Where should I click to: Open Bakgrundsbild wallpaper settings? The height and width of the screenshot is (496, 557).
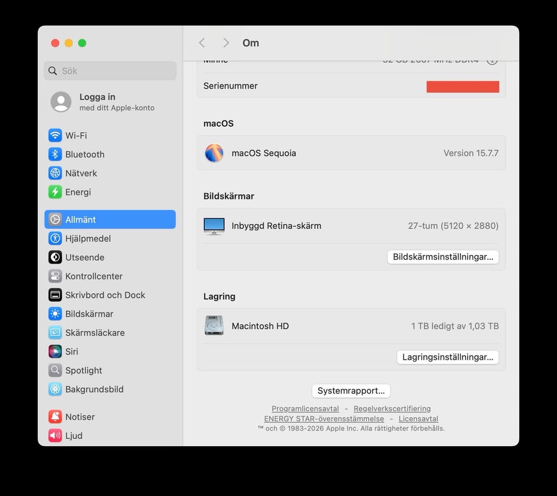[110, 389]
